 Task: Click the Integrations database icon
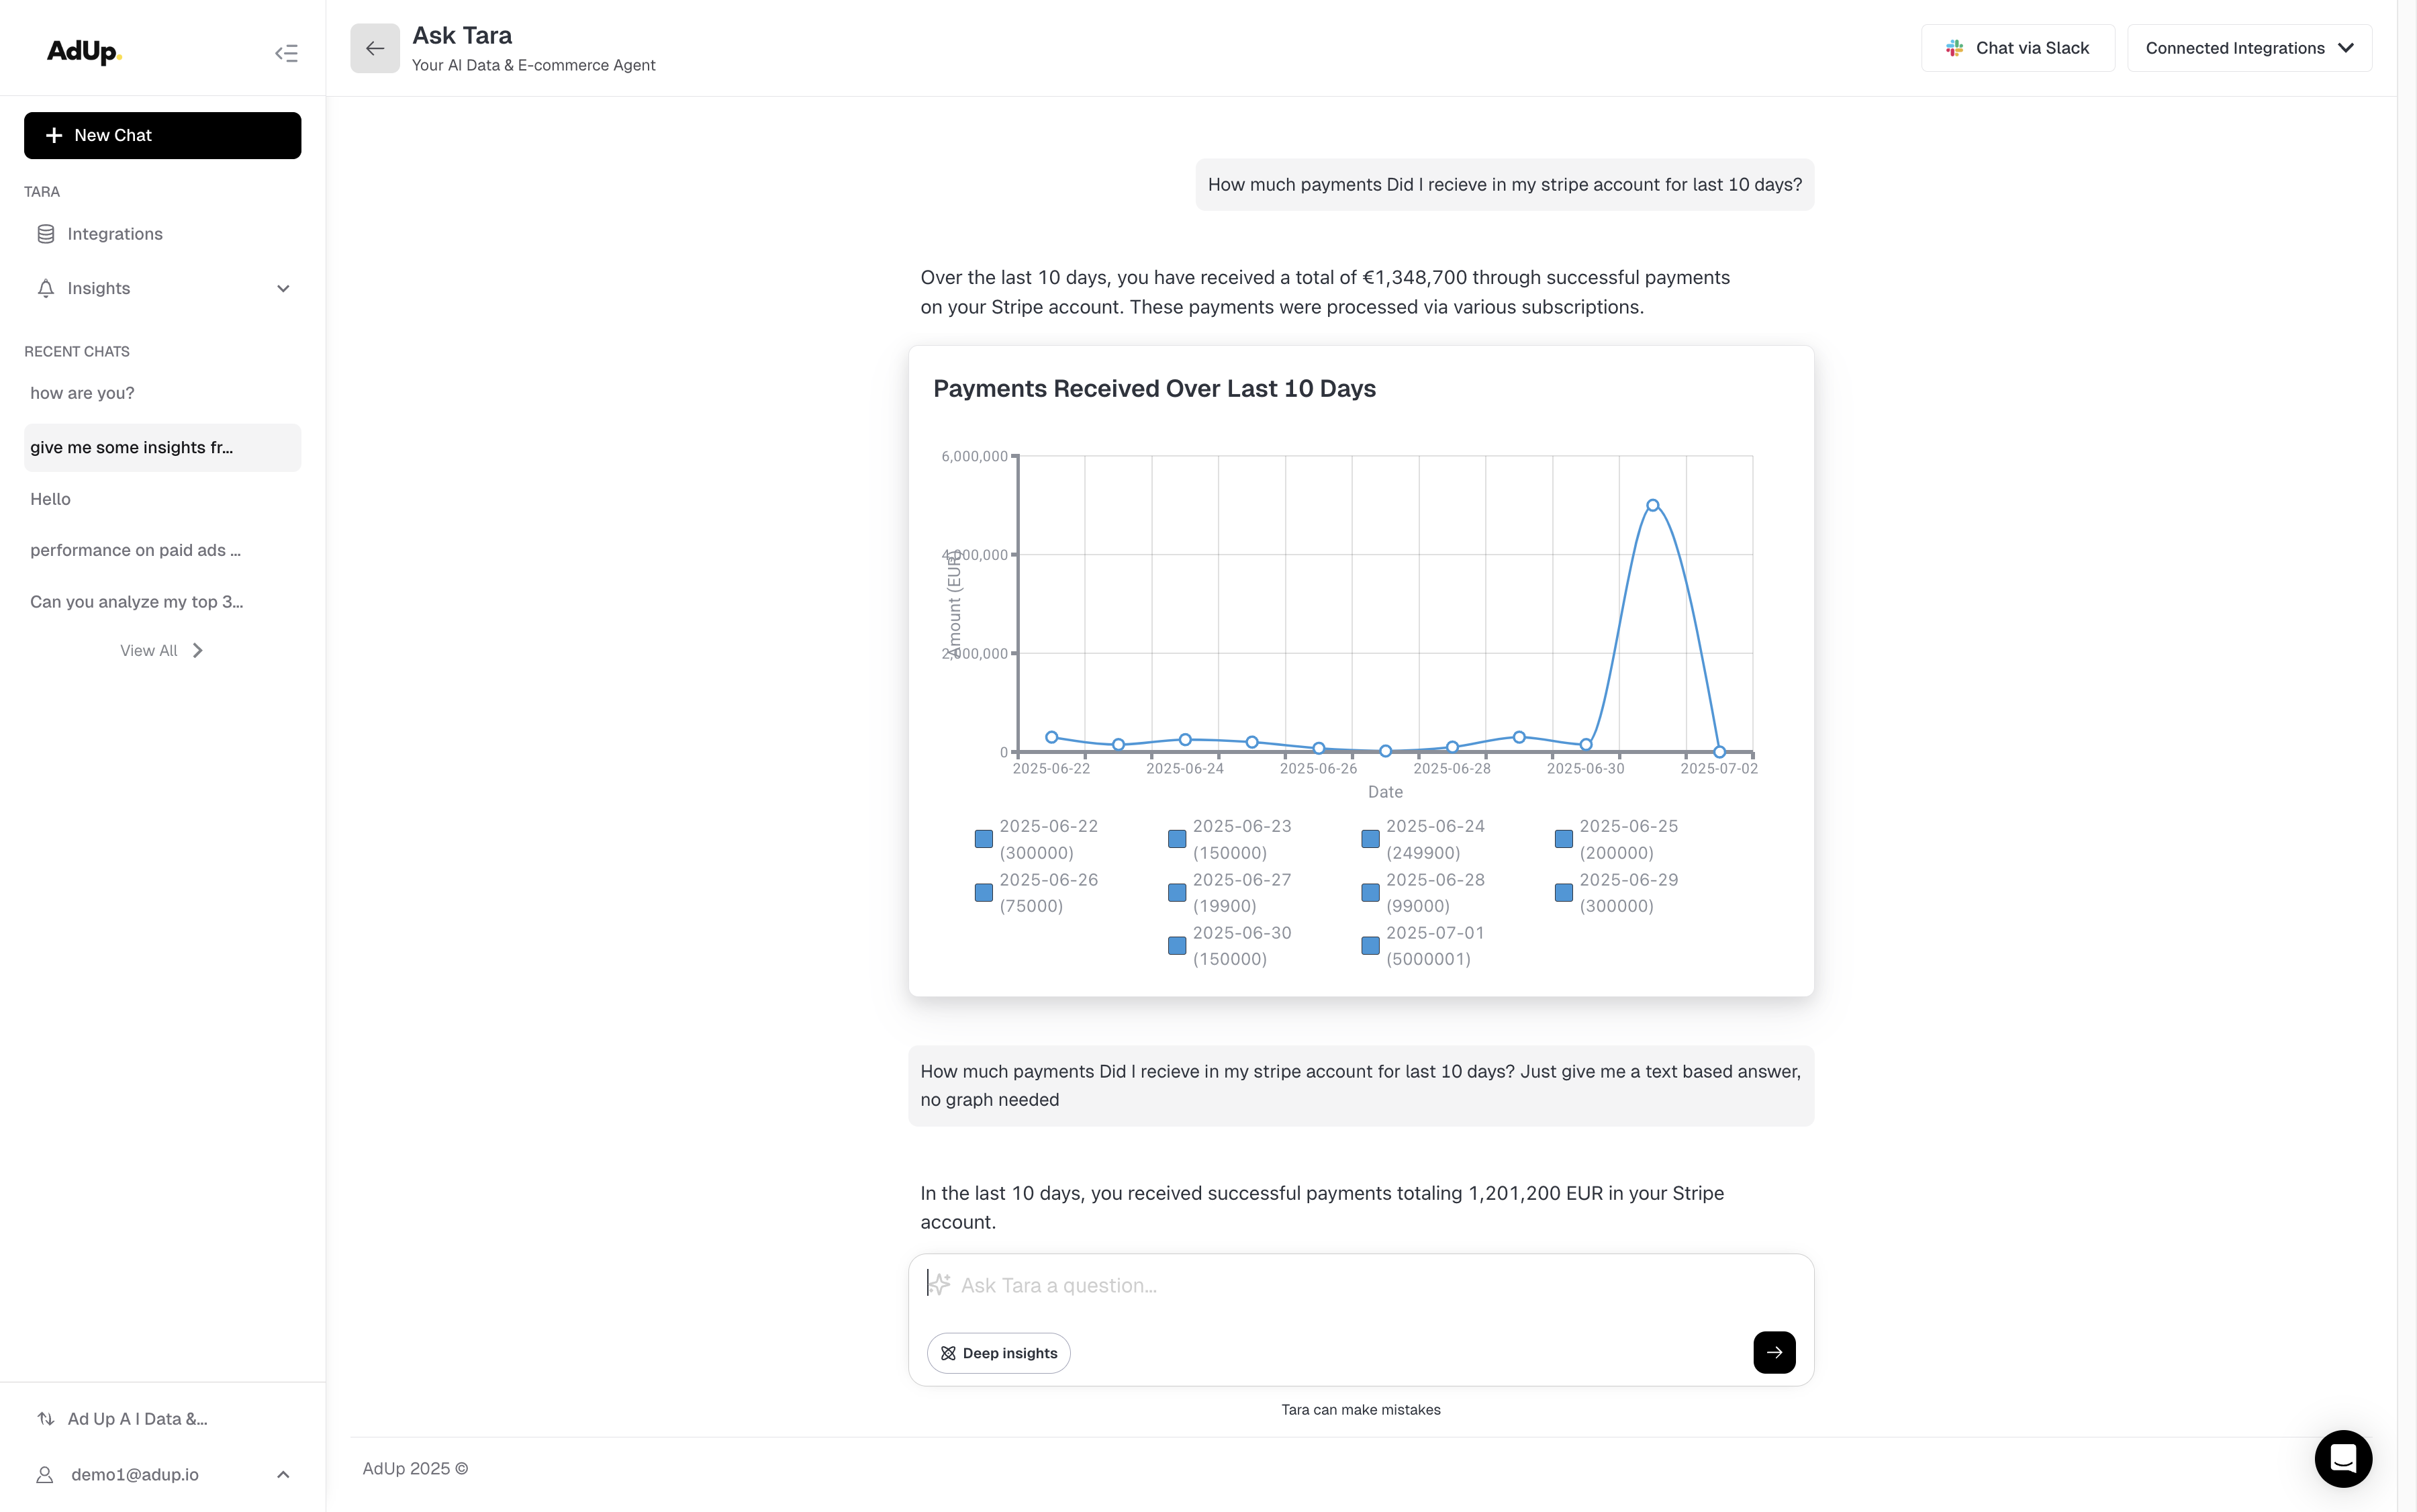(x=46, y=234)
